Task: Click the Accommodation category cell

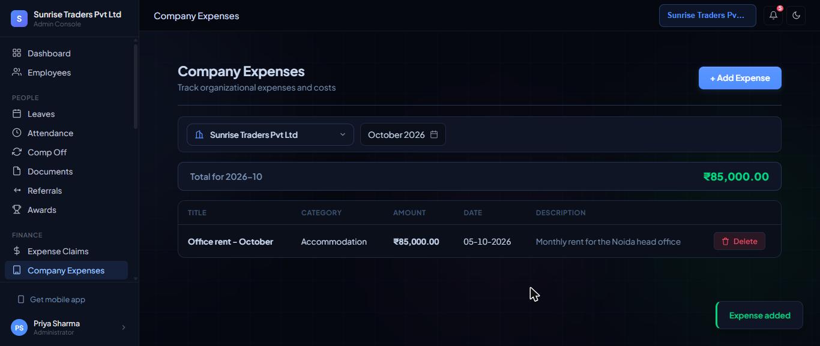Action: pos(334,242)
